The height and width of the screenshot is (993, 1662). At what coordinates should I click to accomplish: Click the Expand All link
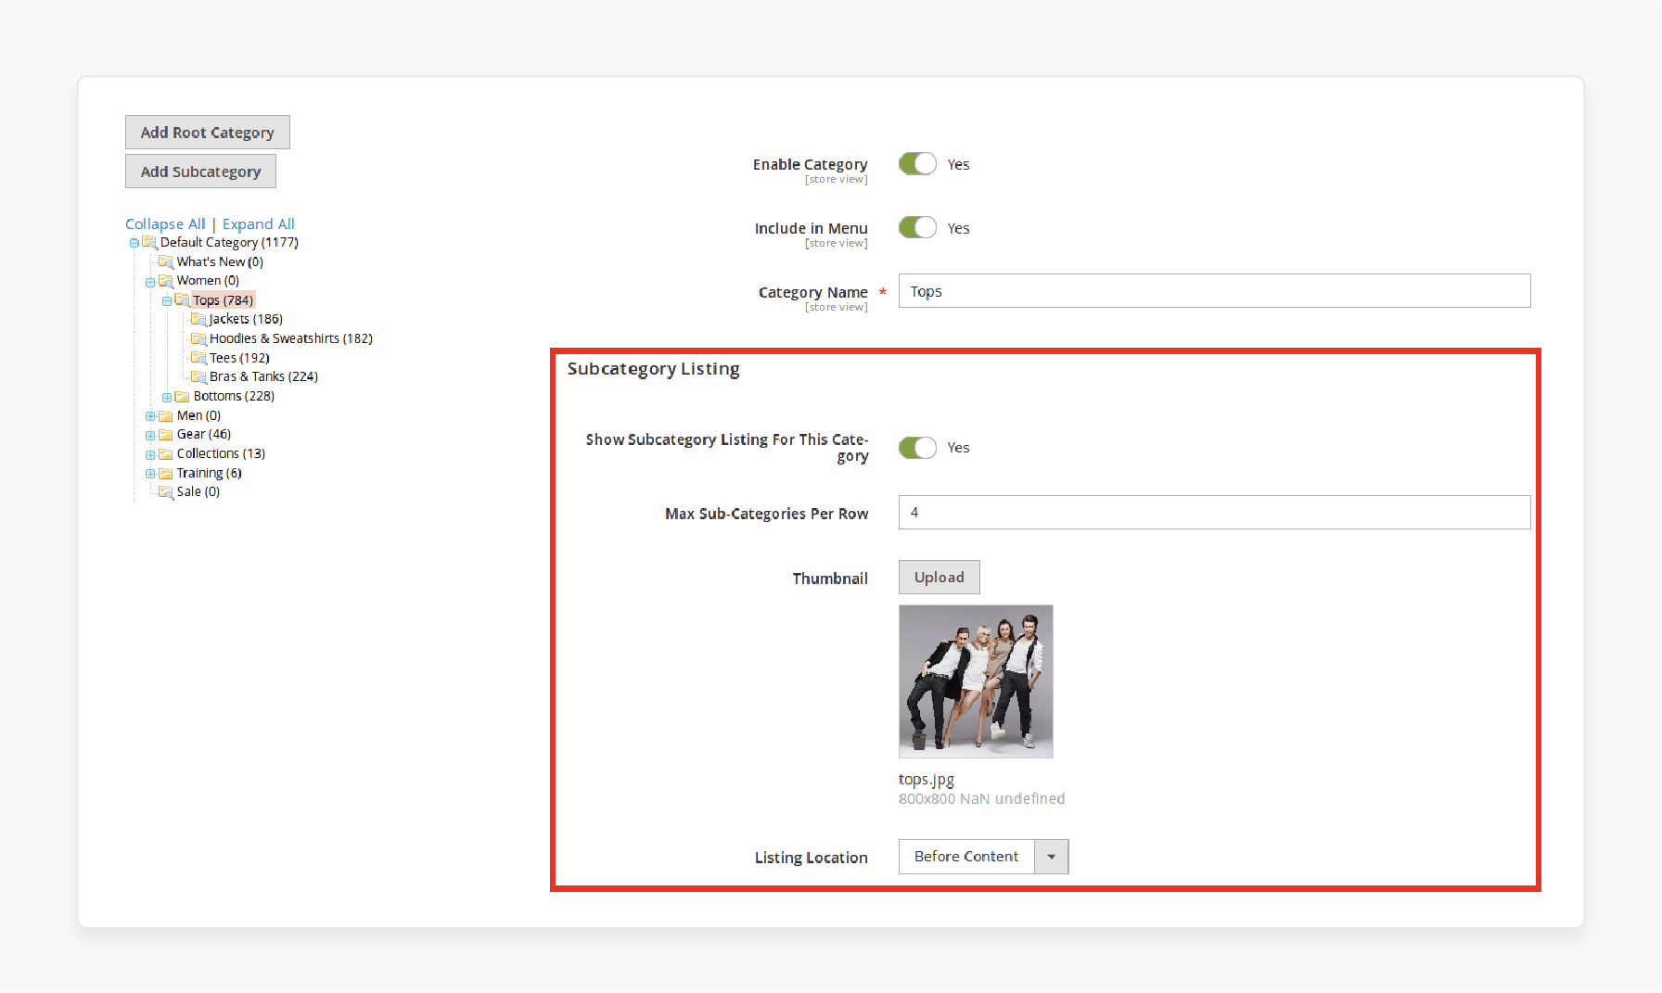(259, 224)
